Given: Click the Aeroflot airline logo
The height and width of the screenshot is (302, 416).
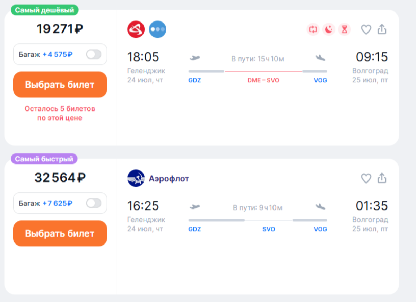Looking at the screenshot, I should point(136,178).
